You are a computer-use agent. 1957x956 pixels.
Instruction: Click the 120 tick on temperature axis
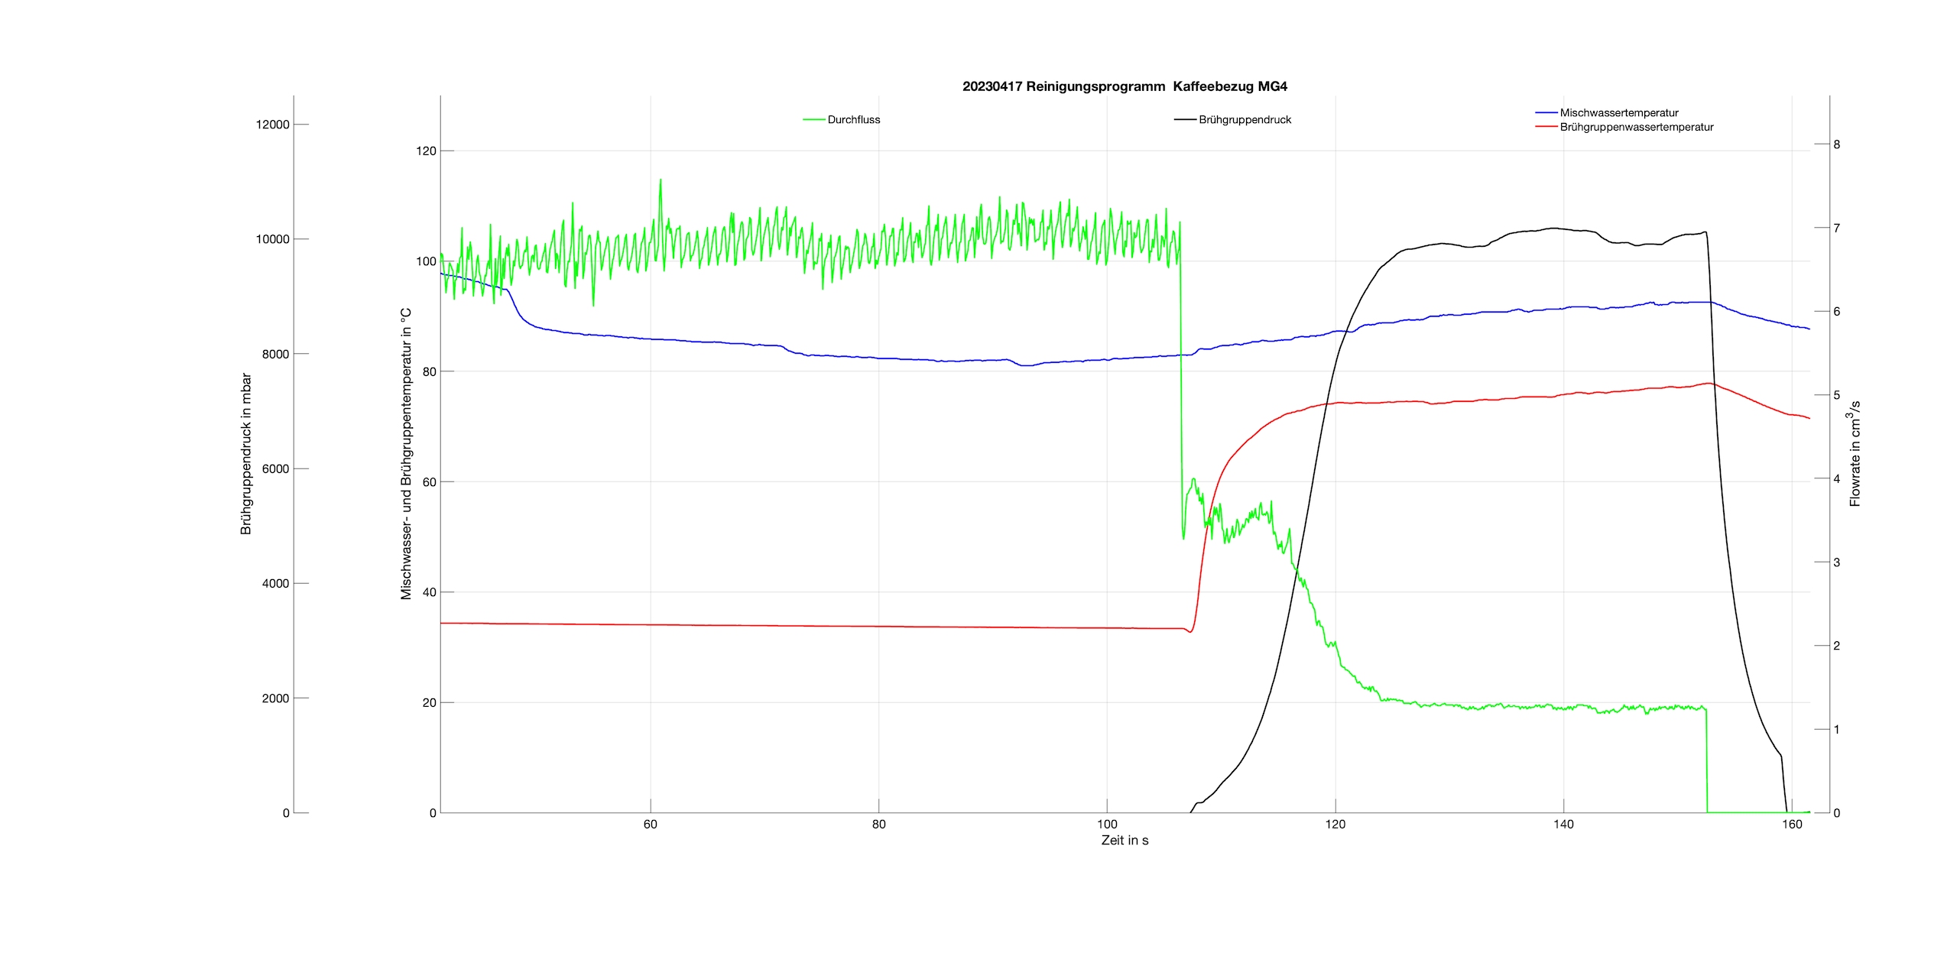click(x=426, y=151)
